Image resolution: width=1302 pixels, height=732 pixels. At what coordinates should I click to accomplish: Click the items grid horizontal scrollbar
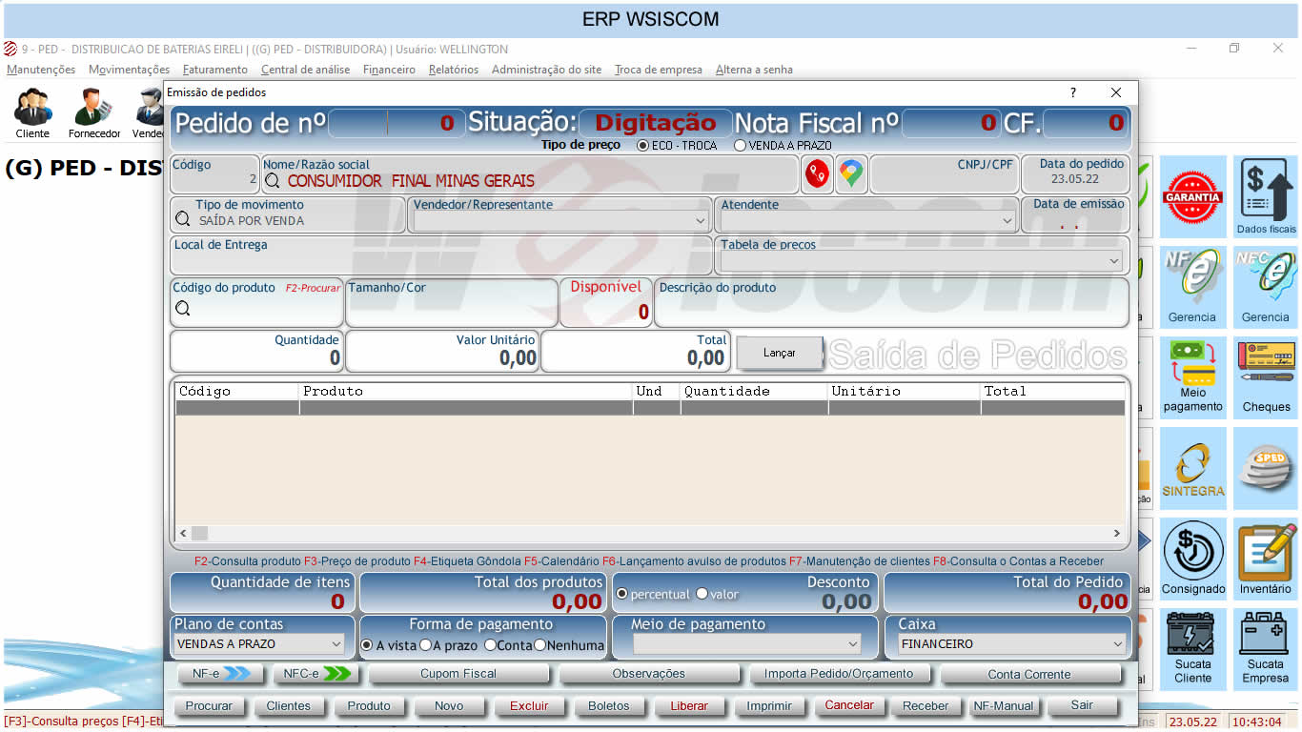pyautogui.click(x=648, y=534)
